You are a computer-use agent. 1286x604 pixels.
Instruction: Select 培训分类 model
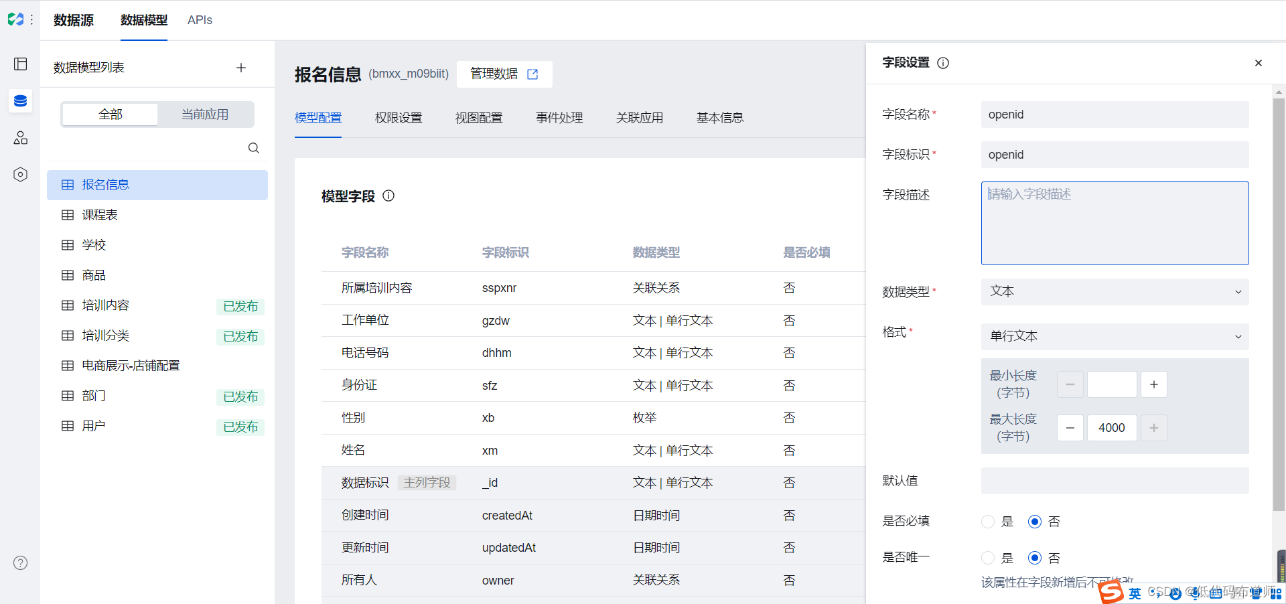[157, 335]
